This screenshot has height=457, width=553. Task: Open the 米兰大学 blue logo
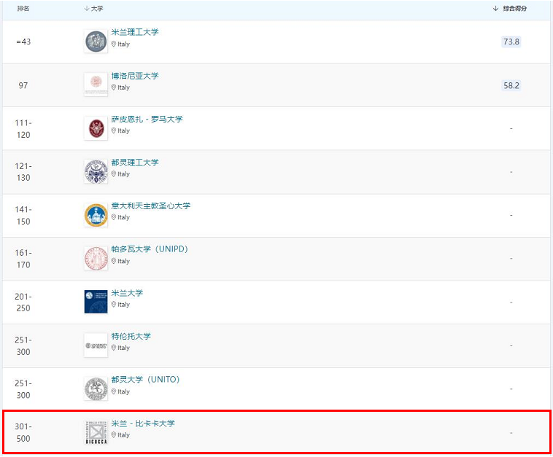tap(96, 302)
